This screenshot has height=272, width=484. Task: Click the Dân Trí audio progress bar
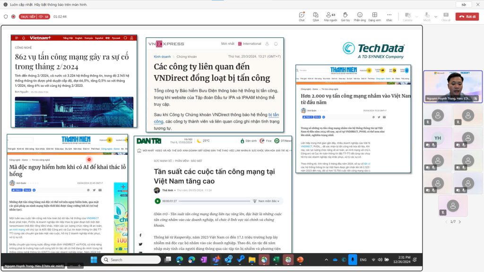click(214, 201)
